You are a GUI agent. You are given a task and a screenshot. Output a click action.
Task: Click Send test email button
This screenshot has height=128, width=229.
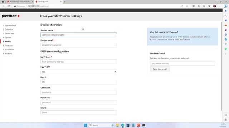click(x=160, y=69)
